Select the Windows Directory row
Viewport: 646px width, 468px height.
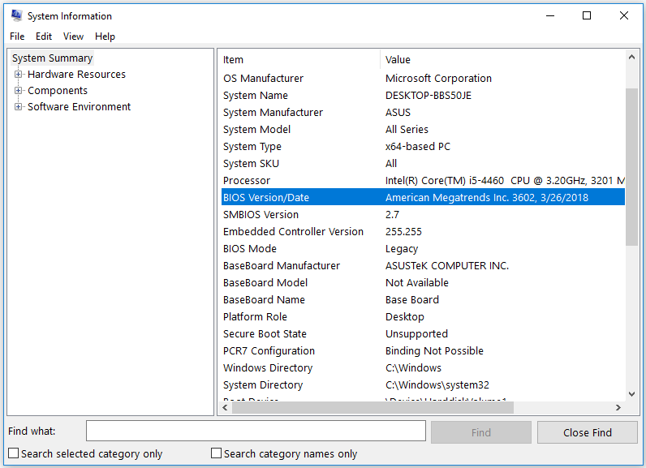(x=423, y=367)
